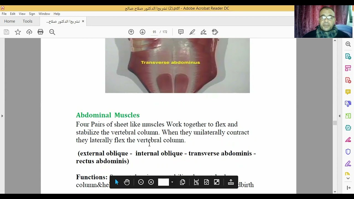354x199 pixels.
Task: Open the Combine Files tool
Action: coord(348,104)
